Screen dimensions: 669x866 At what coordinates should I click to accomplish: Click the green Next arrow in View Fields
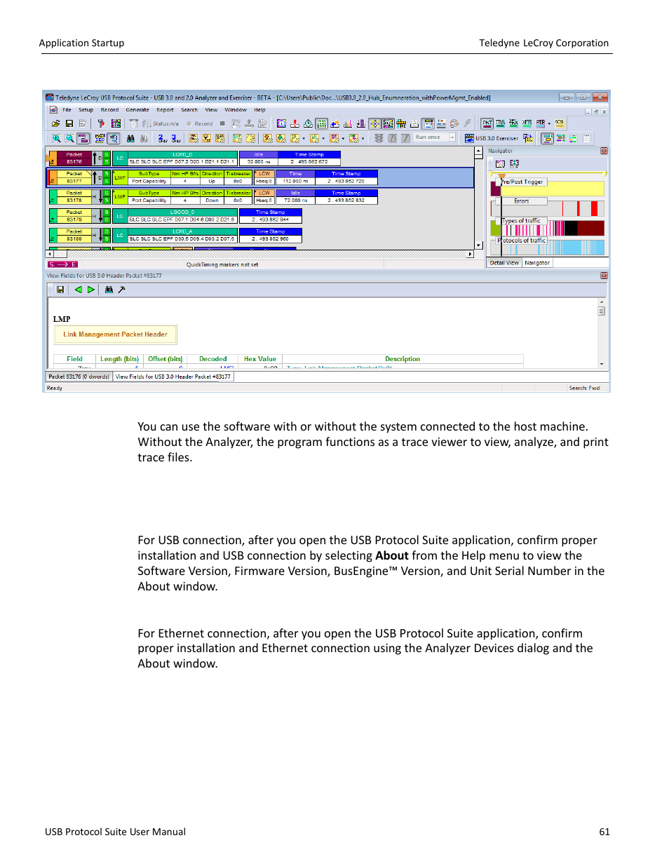coord(90,290)
